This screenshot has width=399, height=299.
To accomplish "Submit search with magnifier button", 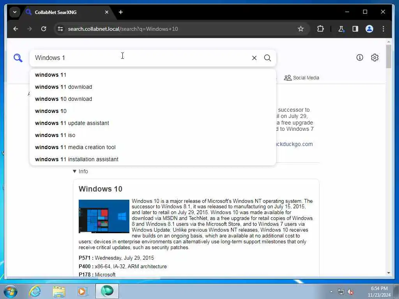I will click(x=267, y=58).
